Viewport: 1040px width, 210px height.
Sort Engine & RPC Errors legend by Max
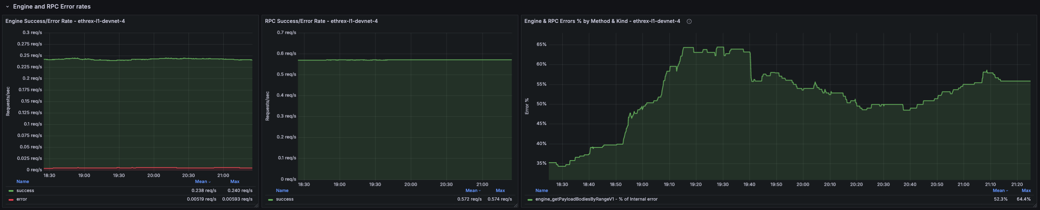[1026, 190]
